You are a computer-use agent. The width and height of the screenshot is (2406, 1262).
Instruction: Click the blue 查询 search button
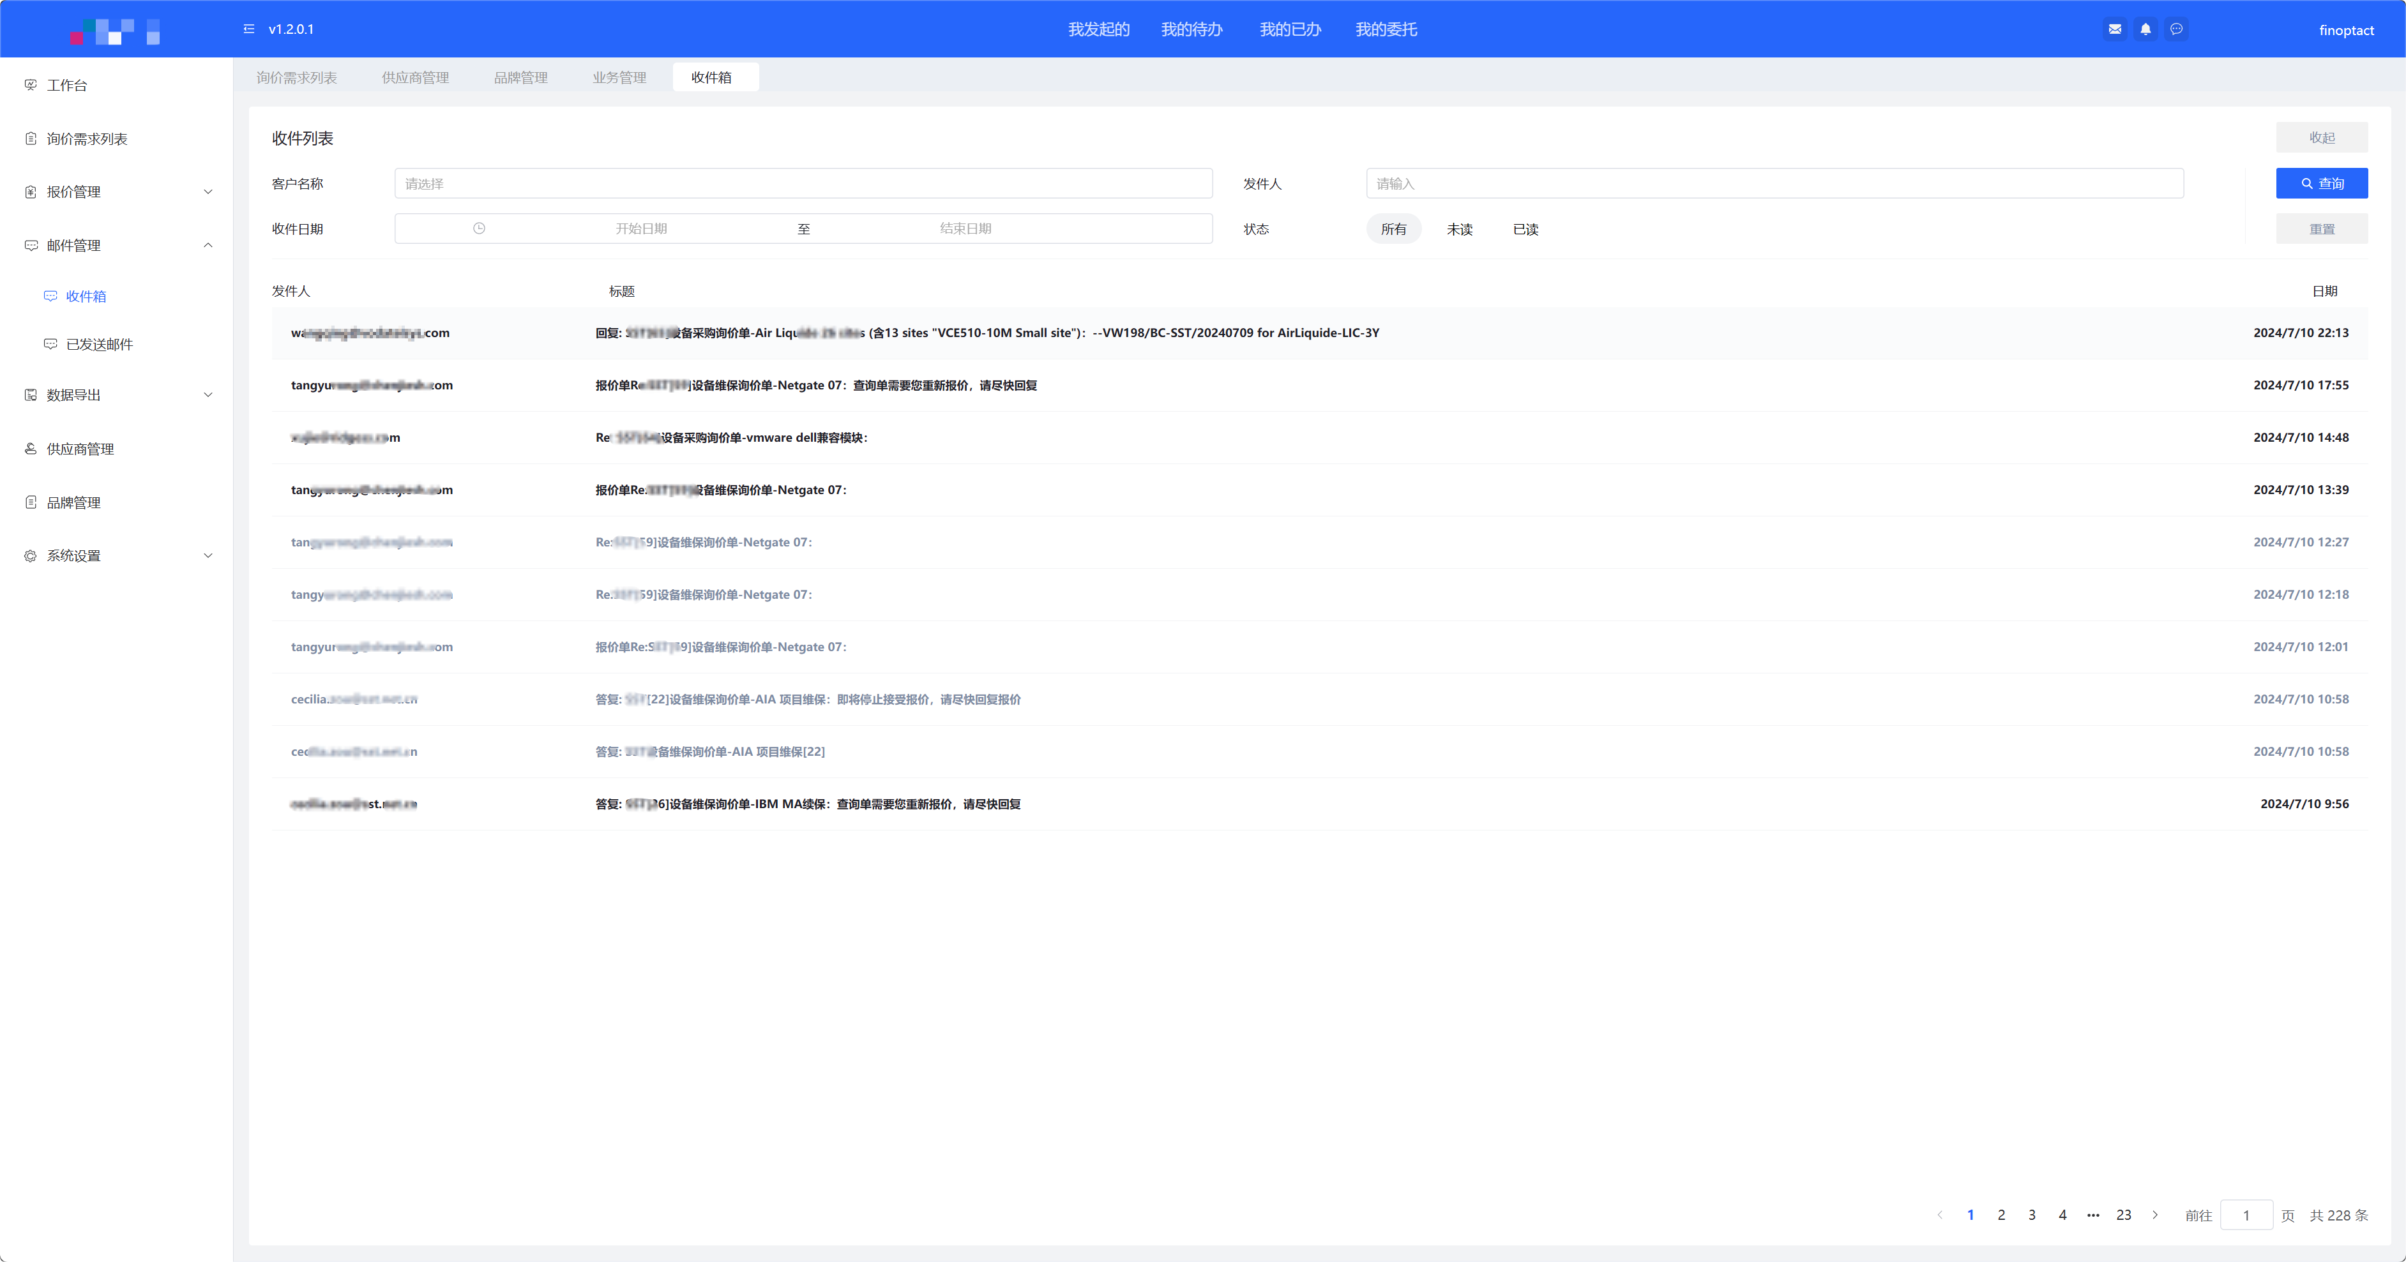tap(2321, 184)
